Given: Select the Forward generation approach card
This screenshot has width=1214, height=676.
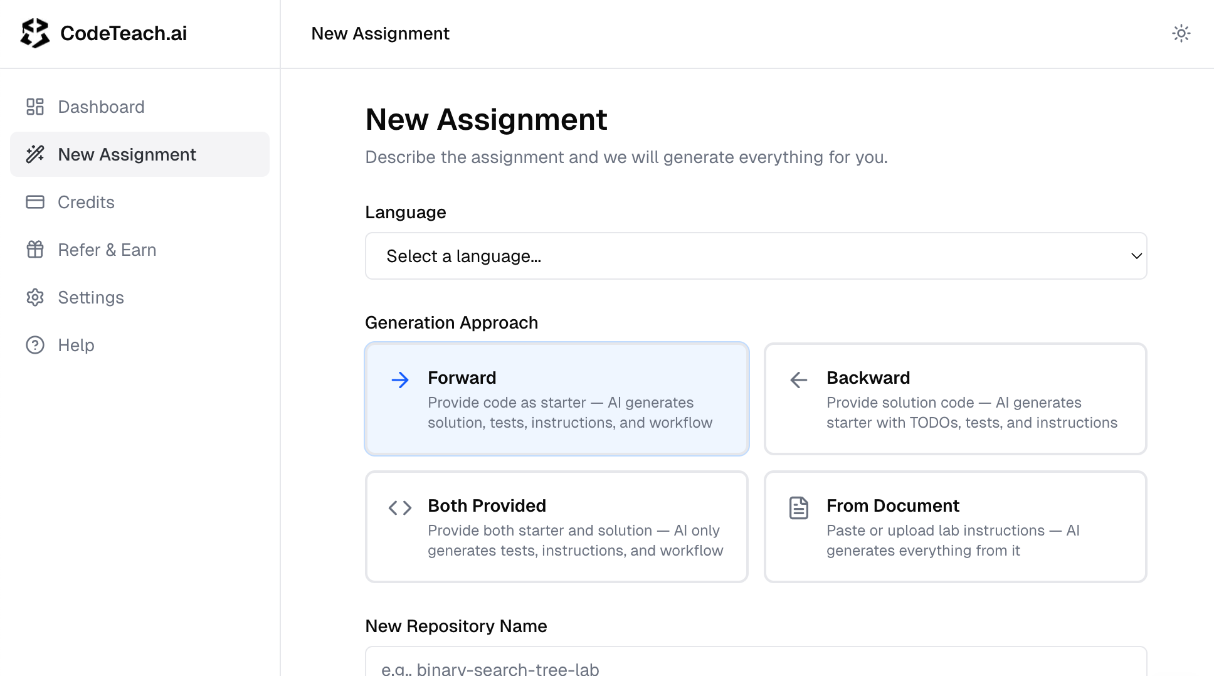Looking at the screenshot, I should (x=557, y=399).
